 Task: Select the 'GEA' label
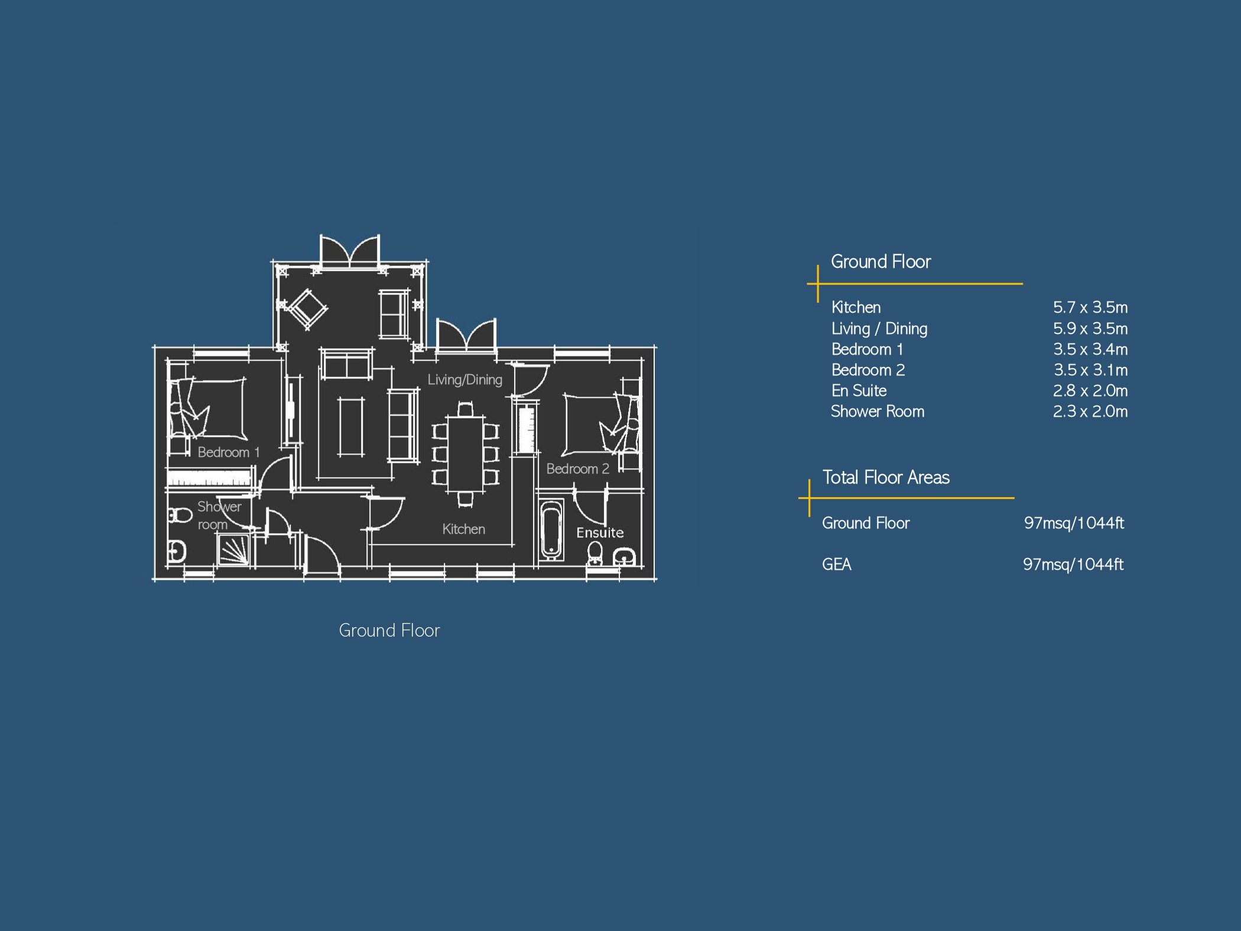click(837, 565)
